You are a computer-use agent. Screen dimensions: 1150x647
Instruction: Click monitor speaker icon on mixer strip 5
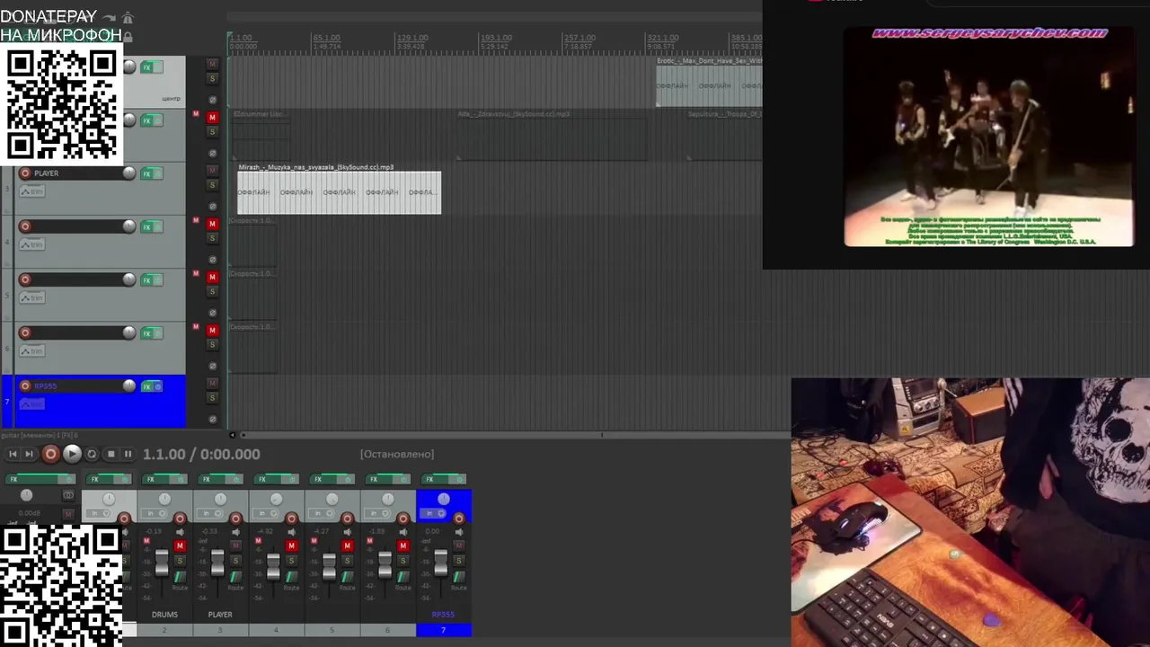click(x=347, y=532)
